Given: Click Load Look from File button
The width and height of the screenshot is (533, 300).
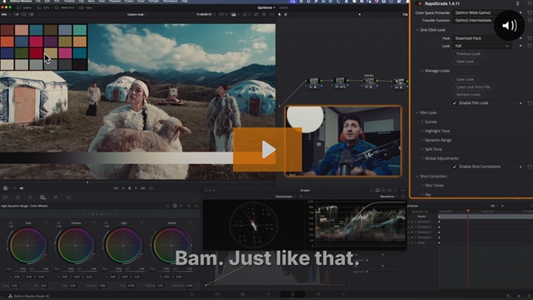Looking at the screenshot, I should pyautogui.click(x=473, y=87).
